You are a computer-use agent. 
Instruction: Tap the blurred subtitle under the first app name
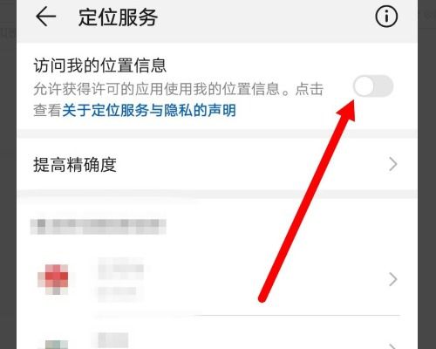coord(117,291)
